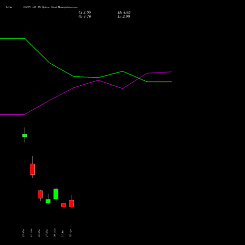
Task: Click the high value 'H: 4.95'
Action: click(x=124, y=13)
